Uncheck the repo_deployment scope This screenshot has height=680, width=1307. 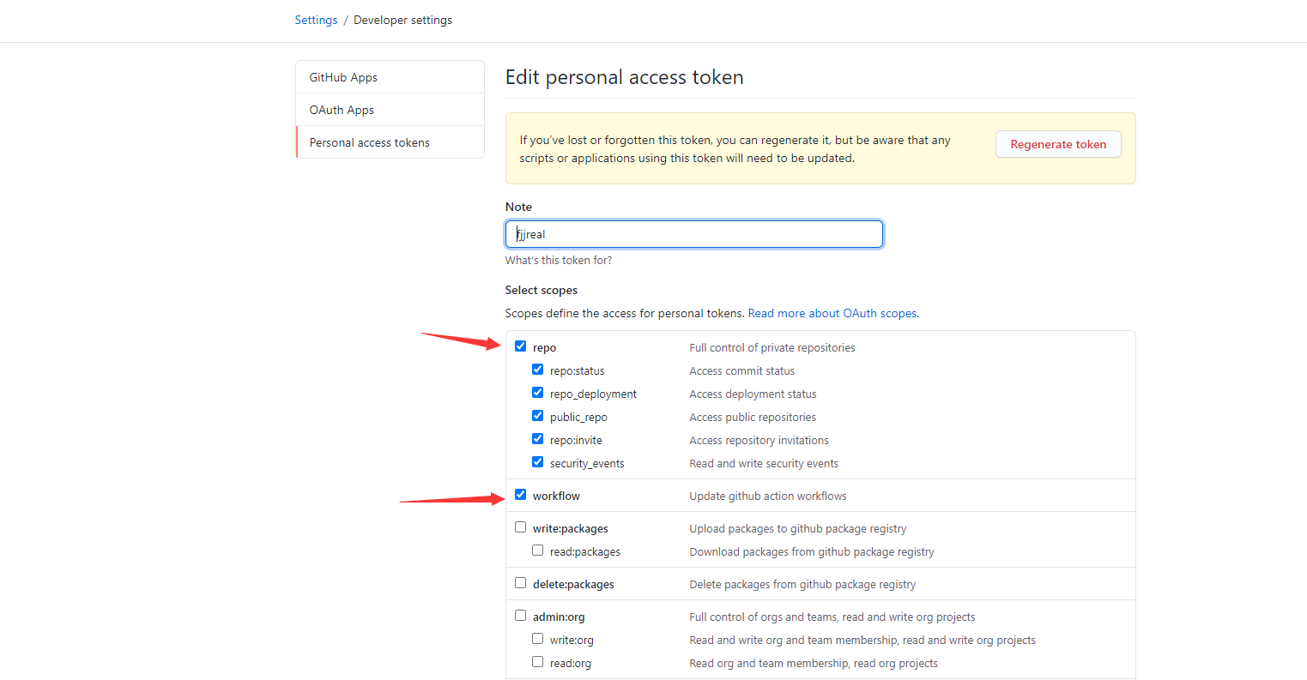[538, 392]
